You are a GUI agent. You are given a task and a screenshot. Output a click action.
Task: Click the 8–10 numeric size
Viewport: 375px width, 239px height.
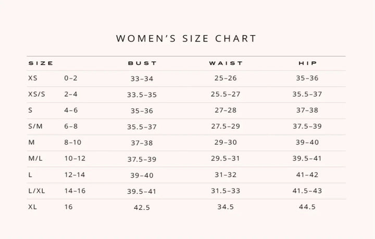coord(73,142)
